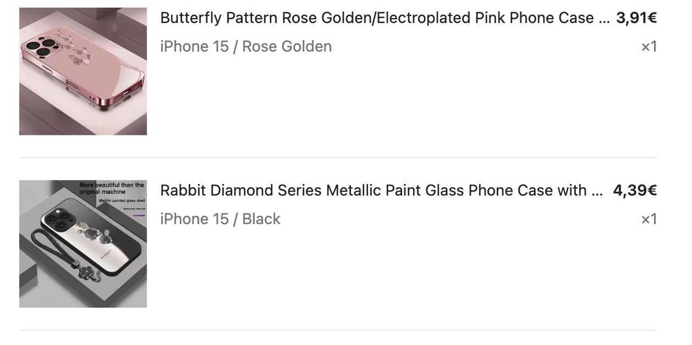Screen dimensions: 692x345
Task: Expand the truncated Rabbit Diamond title ellipsis
Action: [597, 191]
